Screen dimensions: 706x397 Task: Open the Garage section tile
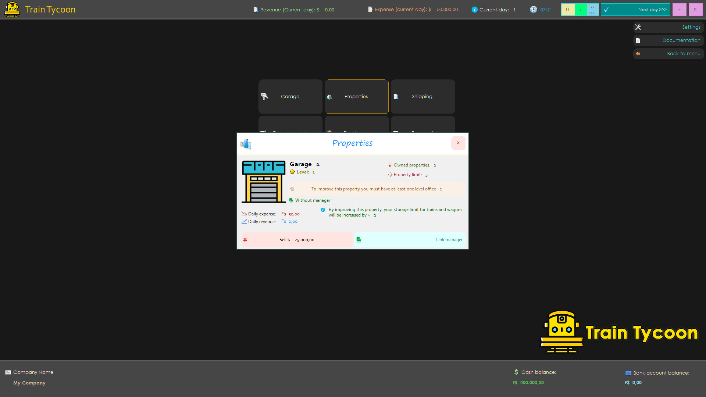(290, 96)
